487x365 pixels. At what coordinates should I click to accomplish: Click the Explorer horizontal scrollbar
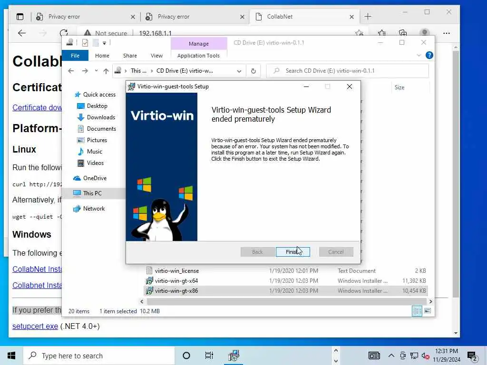286,301
